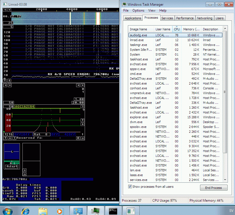
Task: Select the audiodg.exe process row
Action: pos(175,35)
